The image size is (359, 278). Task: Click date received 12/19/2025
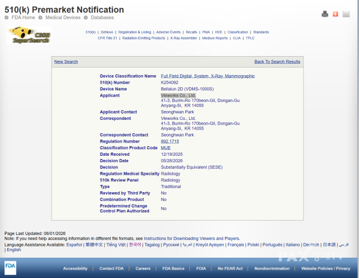pos(172,155)
